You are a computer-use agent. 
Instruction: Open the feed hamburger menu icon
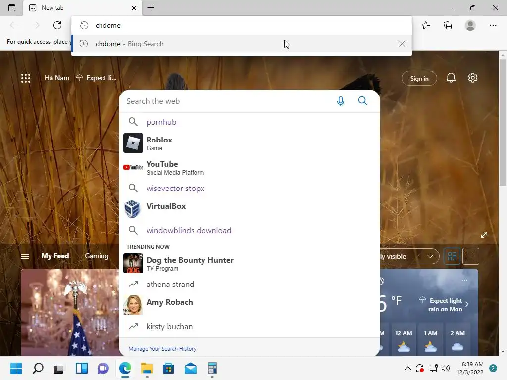tap(25, 257)
